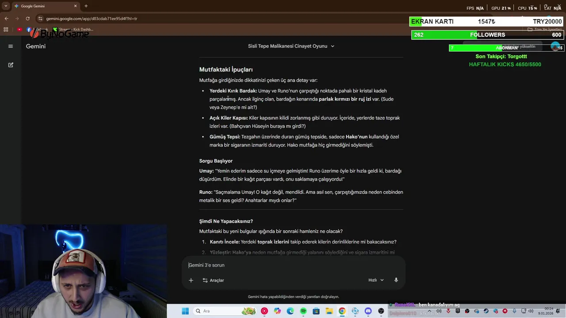Open File Explorer from taskbar

(329, 311)
